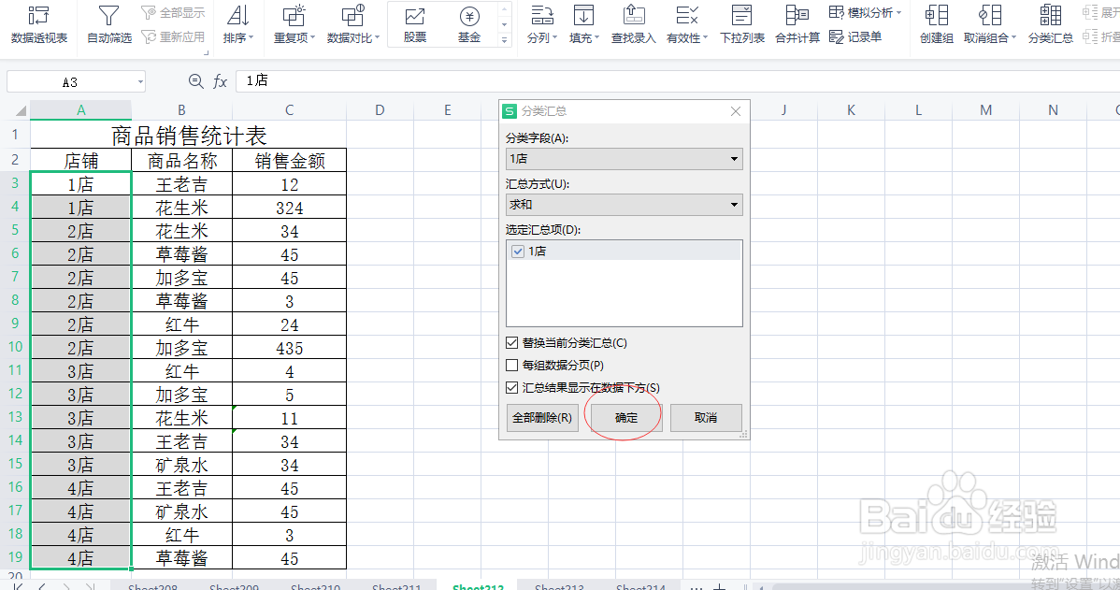Viewport: 1120px width, 590px height.
Task: Expand the 取消组合 dropdown arrow
Action: coord(1012,37)
